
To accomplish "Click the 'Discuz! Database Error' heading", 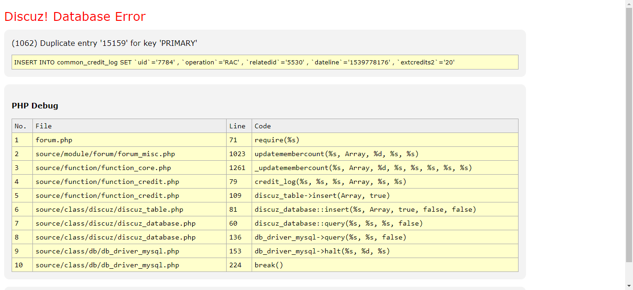I will [75, 17].
